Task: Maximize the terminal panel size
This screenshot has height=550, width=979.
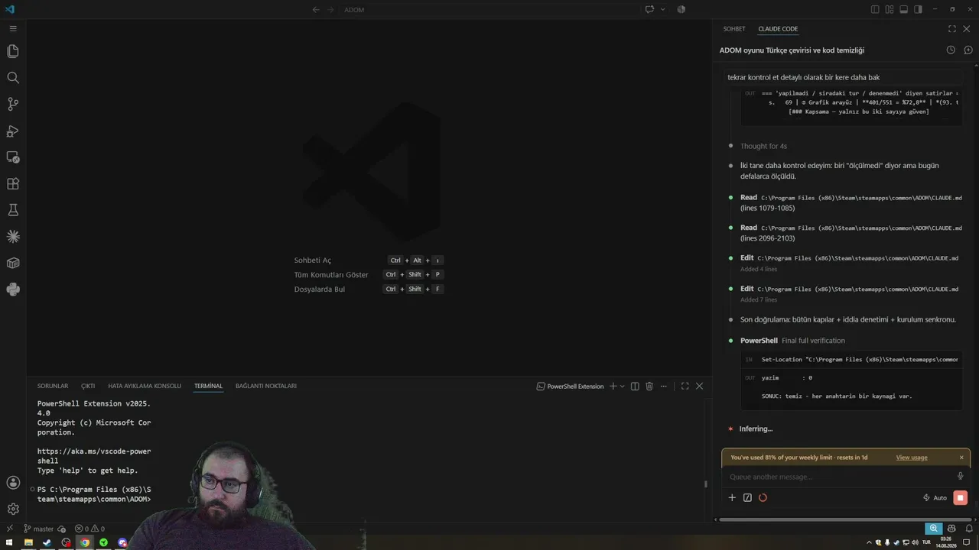Action: (x=685, y=386)
